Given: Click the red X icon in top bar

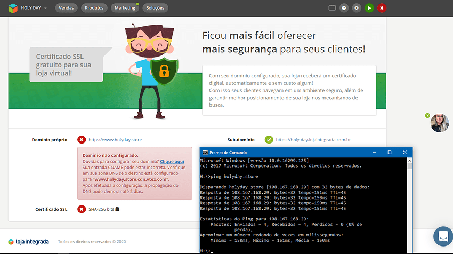Looking at the screenshot, I should 382,8.
